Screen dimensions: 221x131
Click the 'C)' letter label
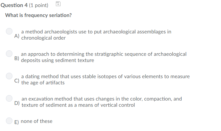coord(17,81)
